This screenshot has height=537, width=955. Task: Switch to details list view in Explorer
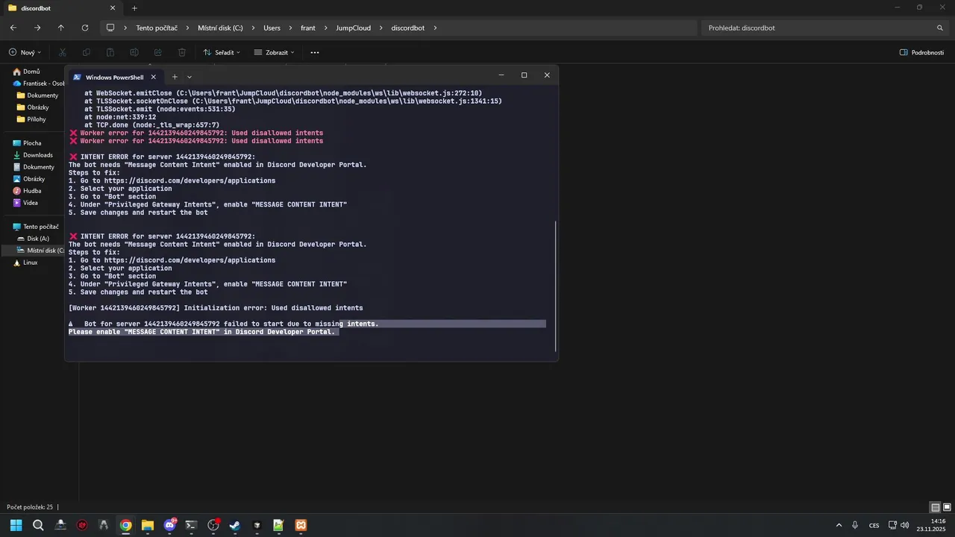pos(936,507)
